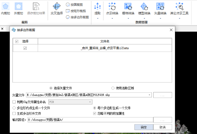Click the 裁剪 ribbon group label
The image size is (197, 134).
coord(25,22)
